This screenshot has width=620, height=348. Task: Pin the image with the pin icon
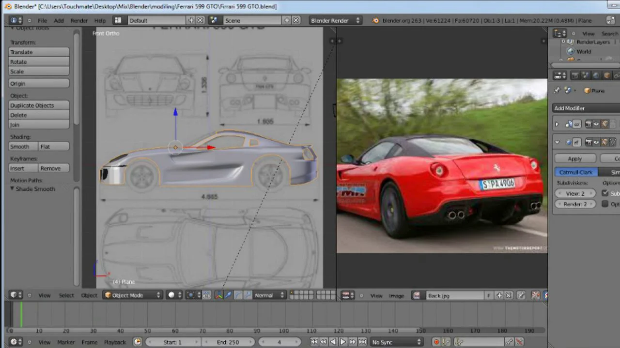521,295
